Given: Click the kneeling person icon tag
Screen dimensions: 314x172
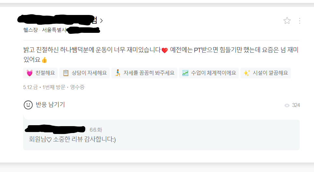Looking at the screenshot, I should (118, 73).
